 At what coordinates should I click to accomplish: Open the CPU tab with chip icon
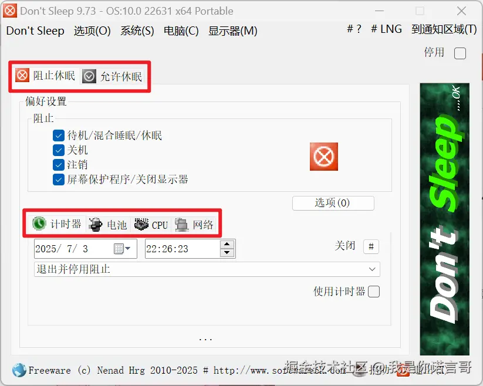point(151,225)
